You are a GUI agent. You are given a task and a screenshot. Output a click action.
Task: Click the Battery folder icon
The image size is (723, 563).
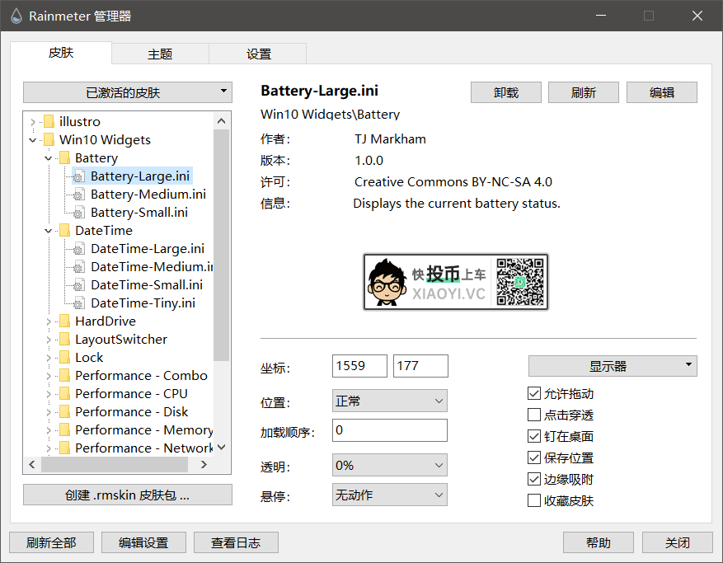tap(63, 157)
